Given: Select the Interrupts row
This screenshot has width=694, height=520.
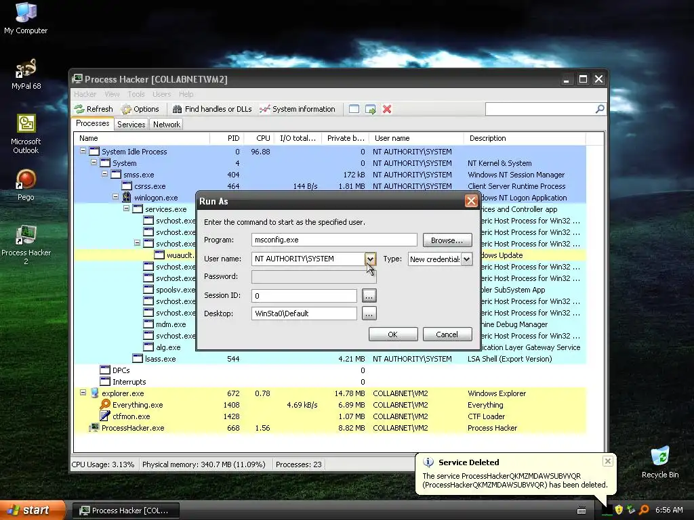Looking at the screenshot, I should coord(330,382).
